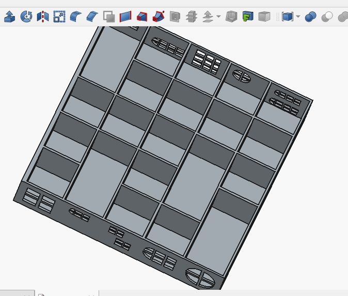348x296 pixels.
Task: Open the Compound tools dropdown arrow
Action: click(298, 17)
